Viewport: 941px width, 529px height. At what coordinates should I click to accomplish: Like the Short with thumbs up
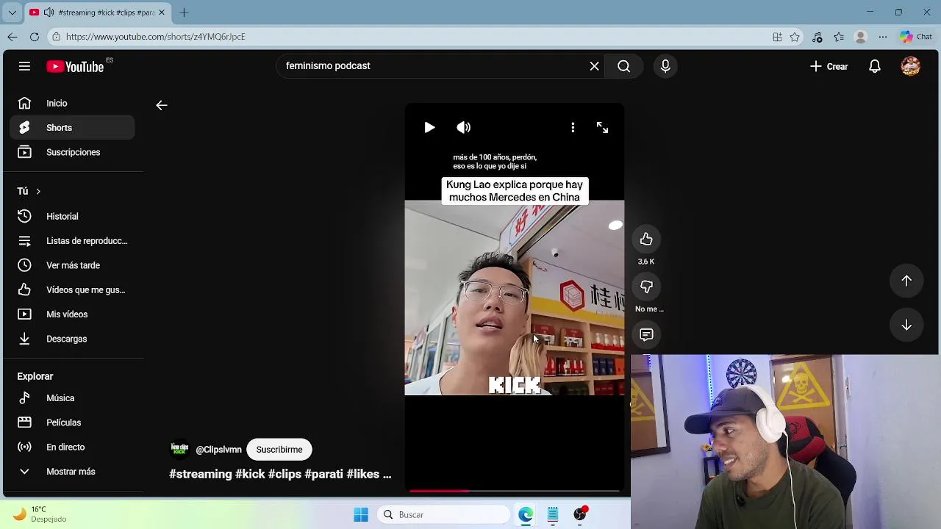[x=646, y=240]
